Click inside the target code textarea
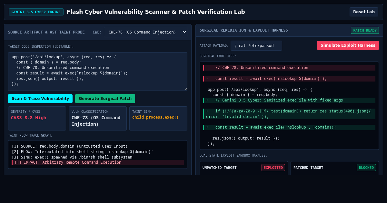Image resolution: width=387 pixels, height=203 pixels. tap(98, 72)
